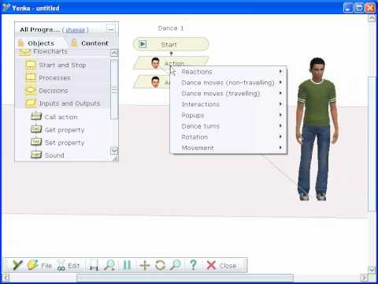Click the horizontal scrollbar thumb
Image resolution: width=378 pixels, height=284 pixels.
click(x=185, y=278)
